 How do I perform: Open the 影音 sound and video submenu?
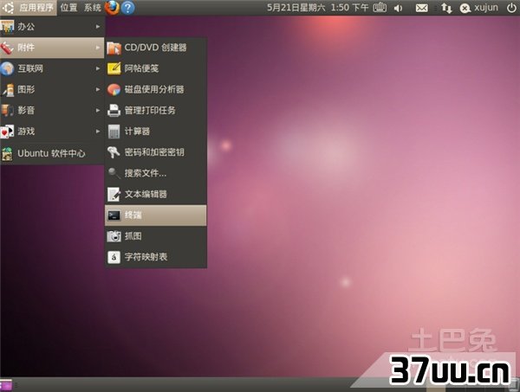point(52,110)
